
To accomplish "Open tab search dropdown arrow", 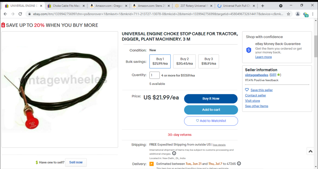I will 281,6.
